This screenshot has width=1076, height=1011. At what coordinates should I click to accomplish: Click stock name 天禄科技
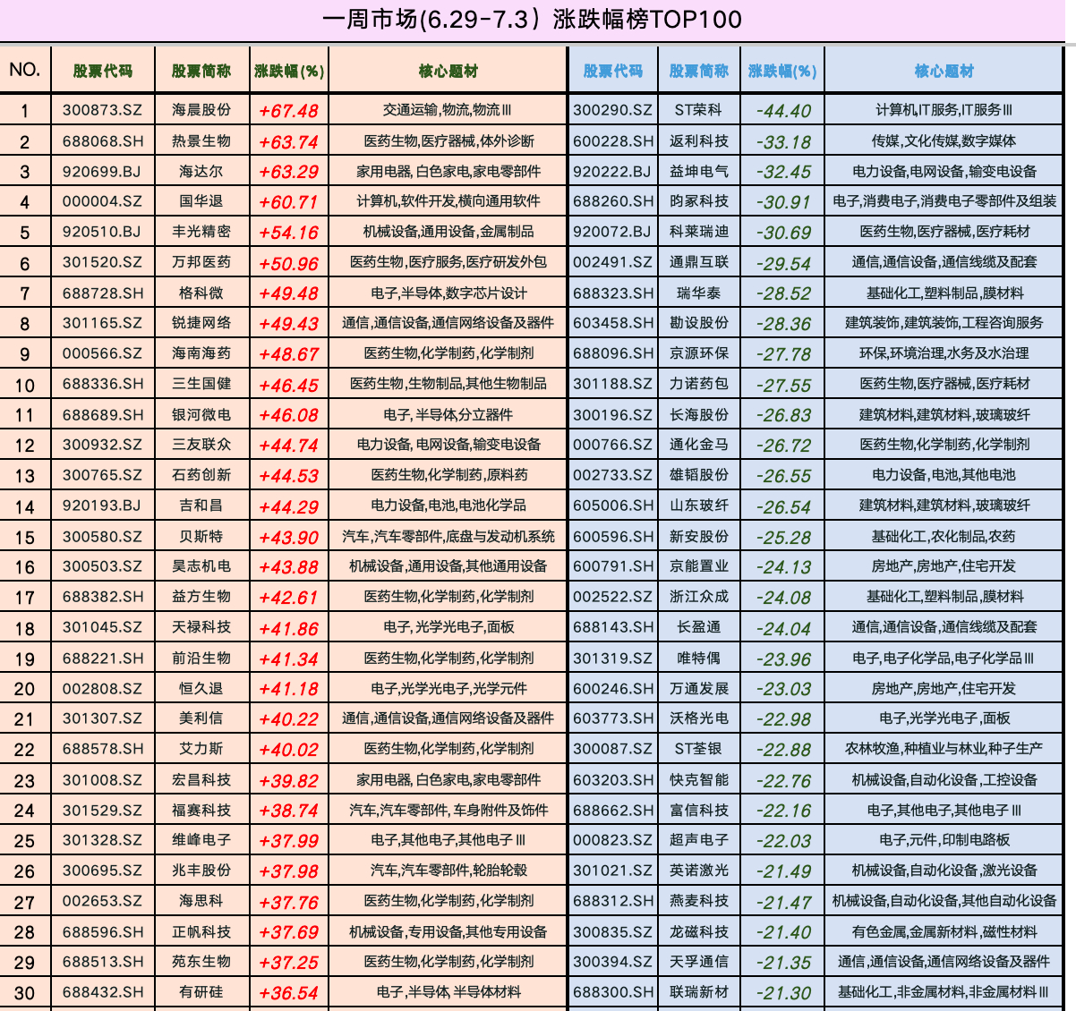tap(201, 627)
